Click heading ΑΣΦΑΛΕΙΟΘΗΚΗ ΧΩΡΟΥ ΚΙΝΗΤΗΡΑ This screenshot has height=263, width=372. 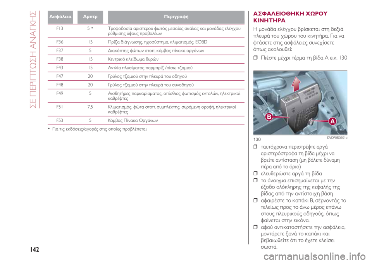(x=290, y=17)
